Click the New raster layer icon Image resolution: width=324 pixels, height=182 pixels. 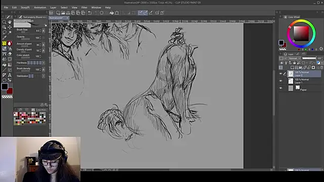[x=292, y=67]
